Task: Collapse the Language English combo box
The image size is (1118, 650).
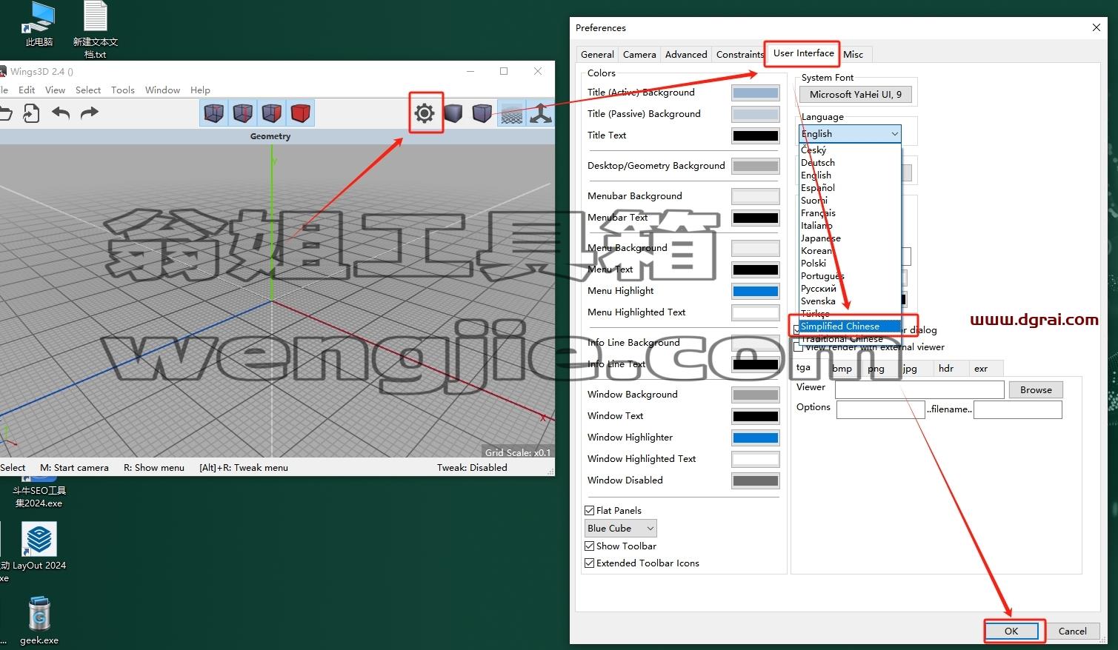Action: tap(850, 133)
